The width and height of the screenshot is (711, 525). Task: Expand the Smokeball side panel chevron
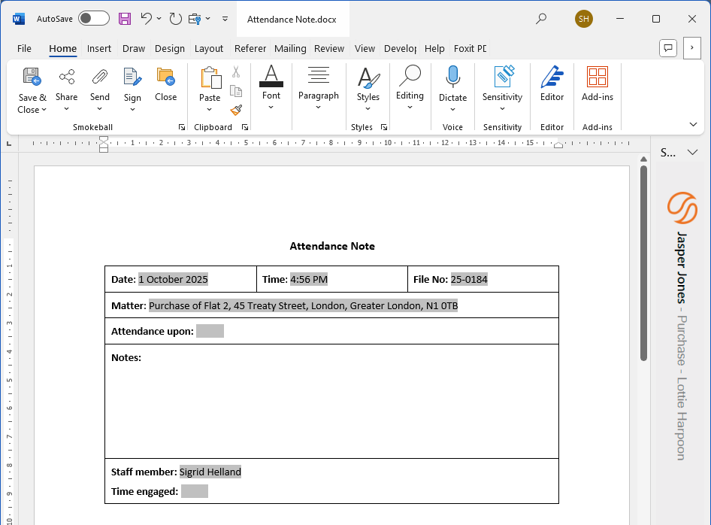pos(692,153)
